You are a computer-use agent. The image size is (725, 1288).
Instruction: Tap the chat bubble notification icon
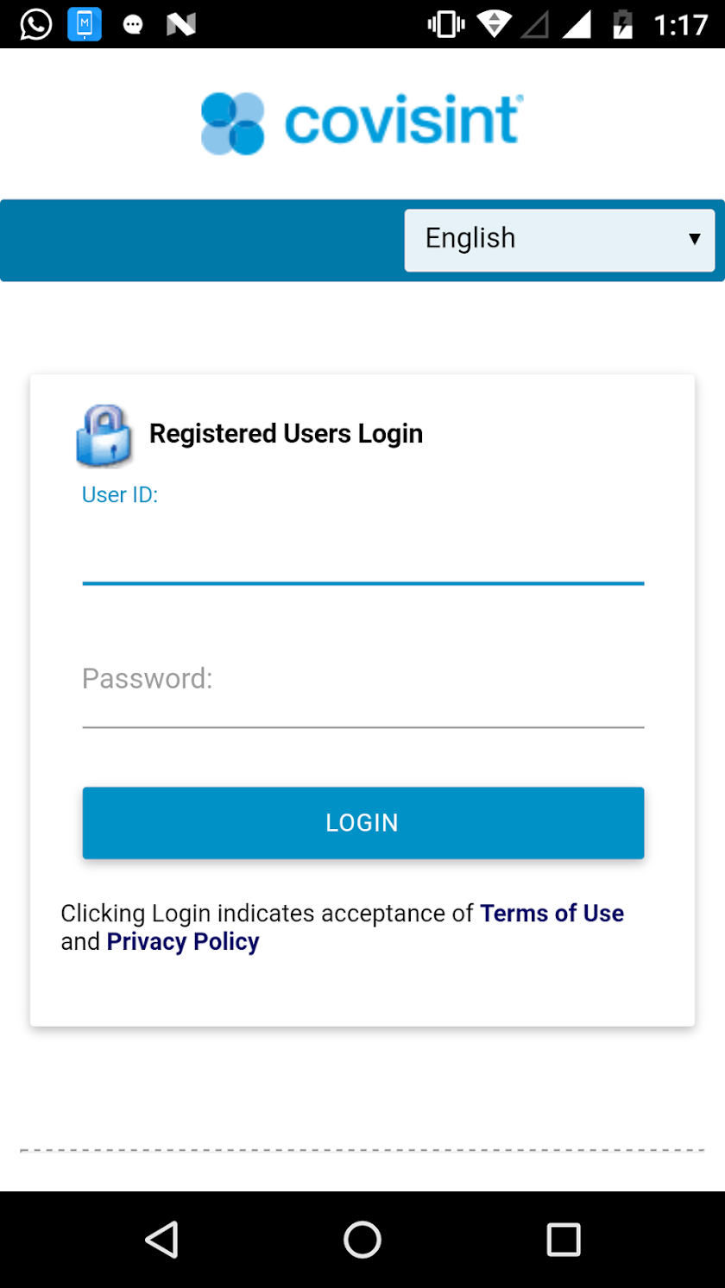pyautogui.click(x=133, y=25)
